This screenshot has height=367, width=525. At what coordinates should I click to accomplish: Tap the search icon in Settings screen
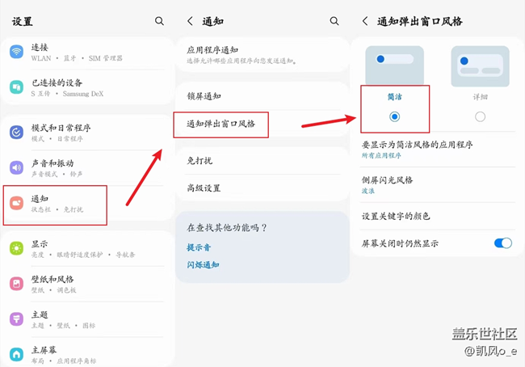(x=159, y=21)
